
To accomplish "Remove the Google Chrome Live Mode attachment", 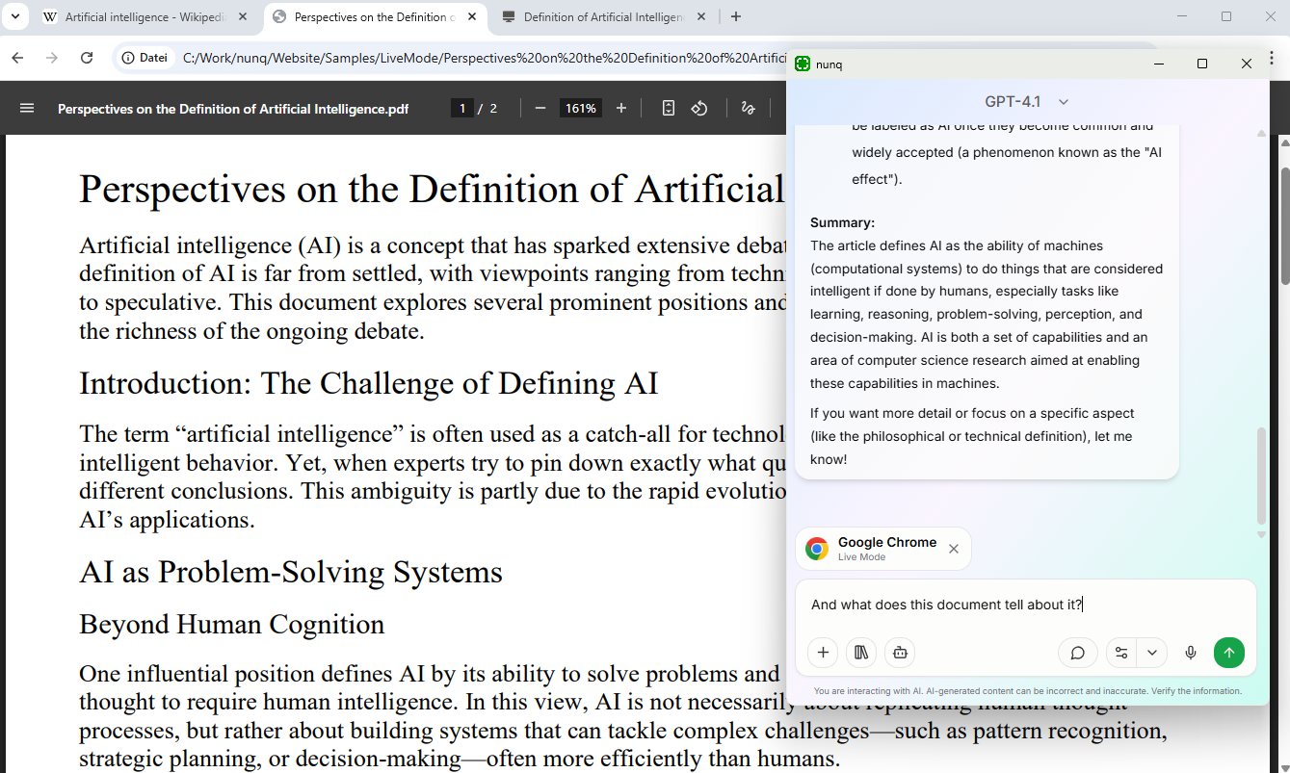I will (953, 549).
